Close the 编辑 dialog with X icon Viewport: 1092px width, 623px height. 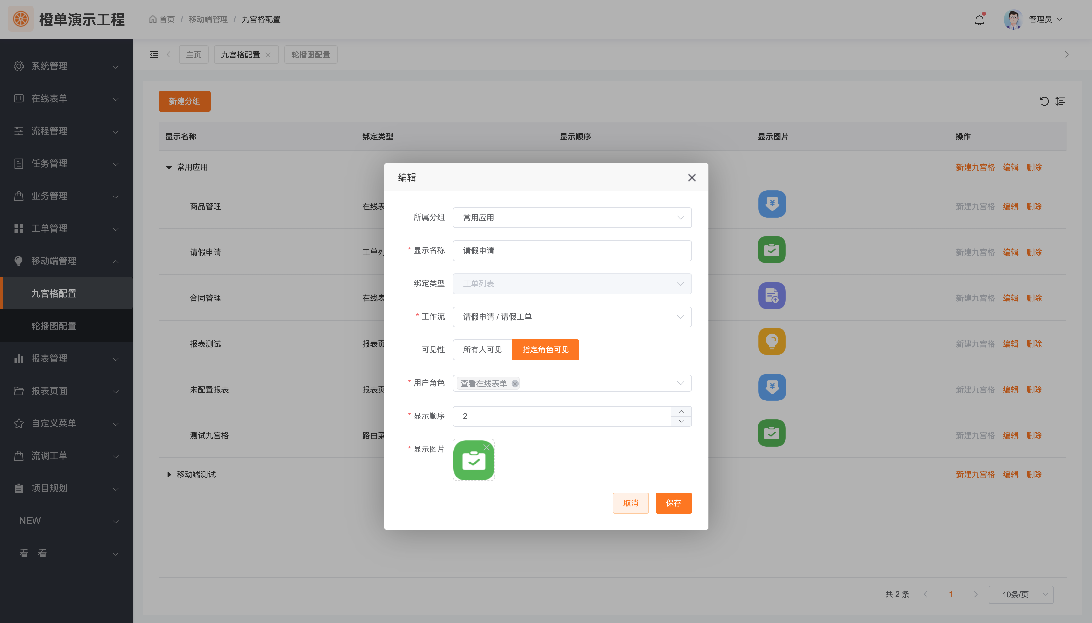tap(692, 178)
